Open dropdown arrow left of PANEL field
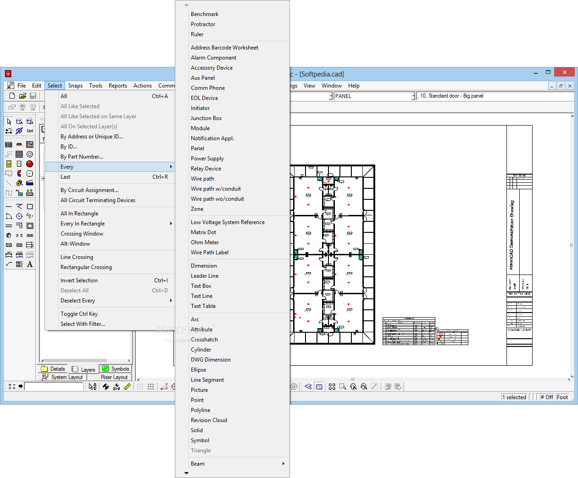The height and width of the screenshot is (478, 578). click(x=331, y=96)
